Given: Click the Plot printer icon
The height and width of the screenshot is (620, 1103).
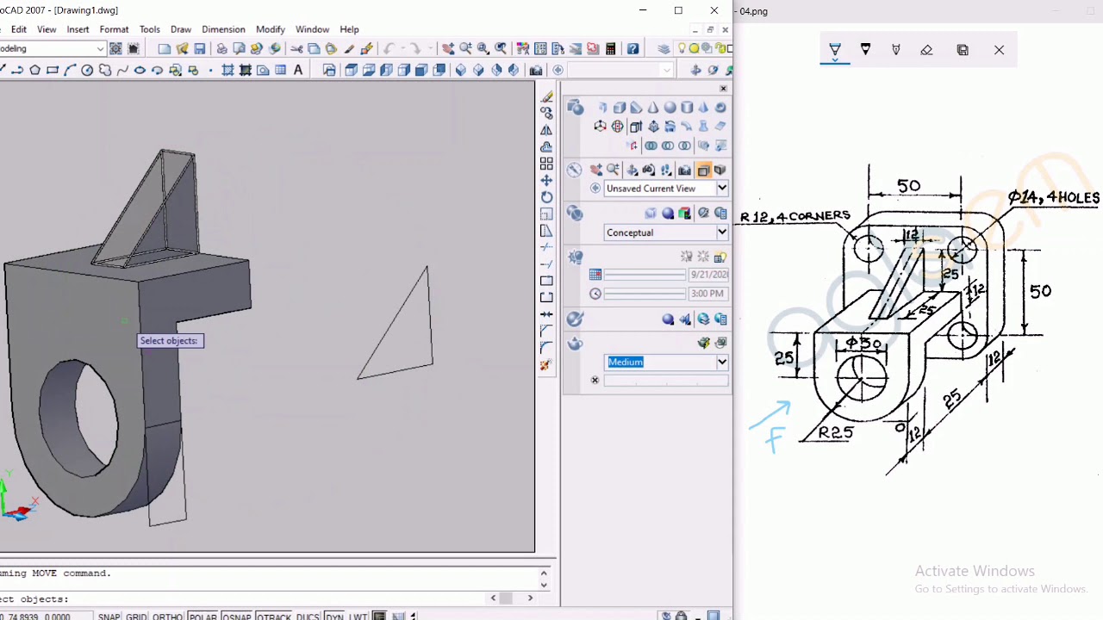Looking at the screenshot, I should click(x=221, y=48).
